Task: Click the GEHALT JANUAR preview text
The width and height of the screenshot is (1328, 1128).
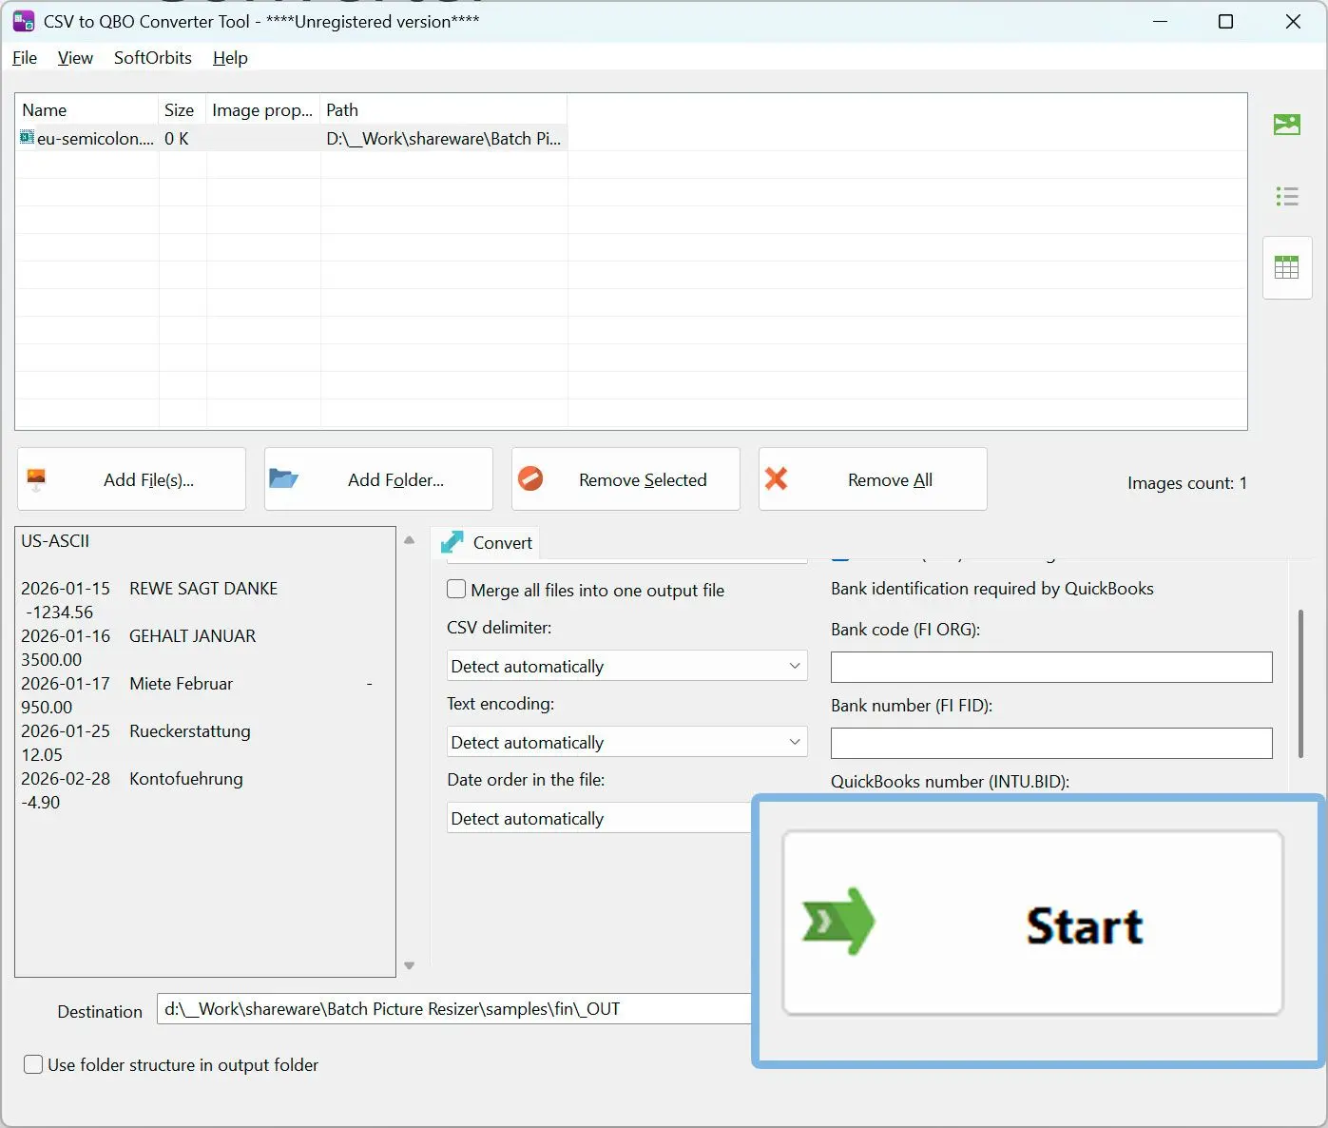Action: [193, 636]
